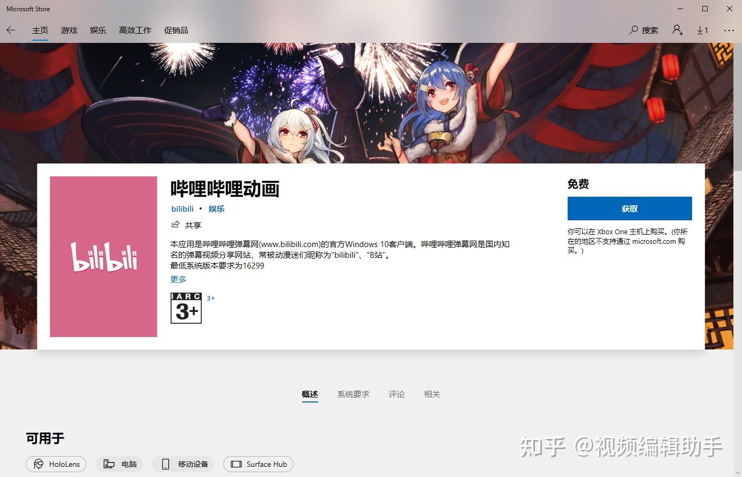
Task: Open the user account profile icon
Action: pos(677,30)
